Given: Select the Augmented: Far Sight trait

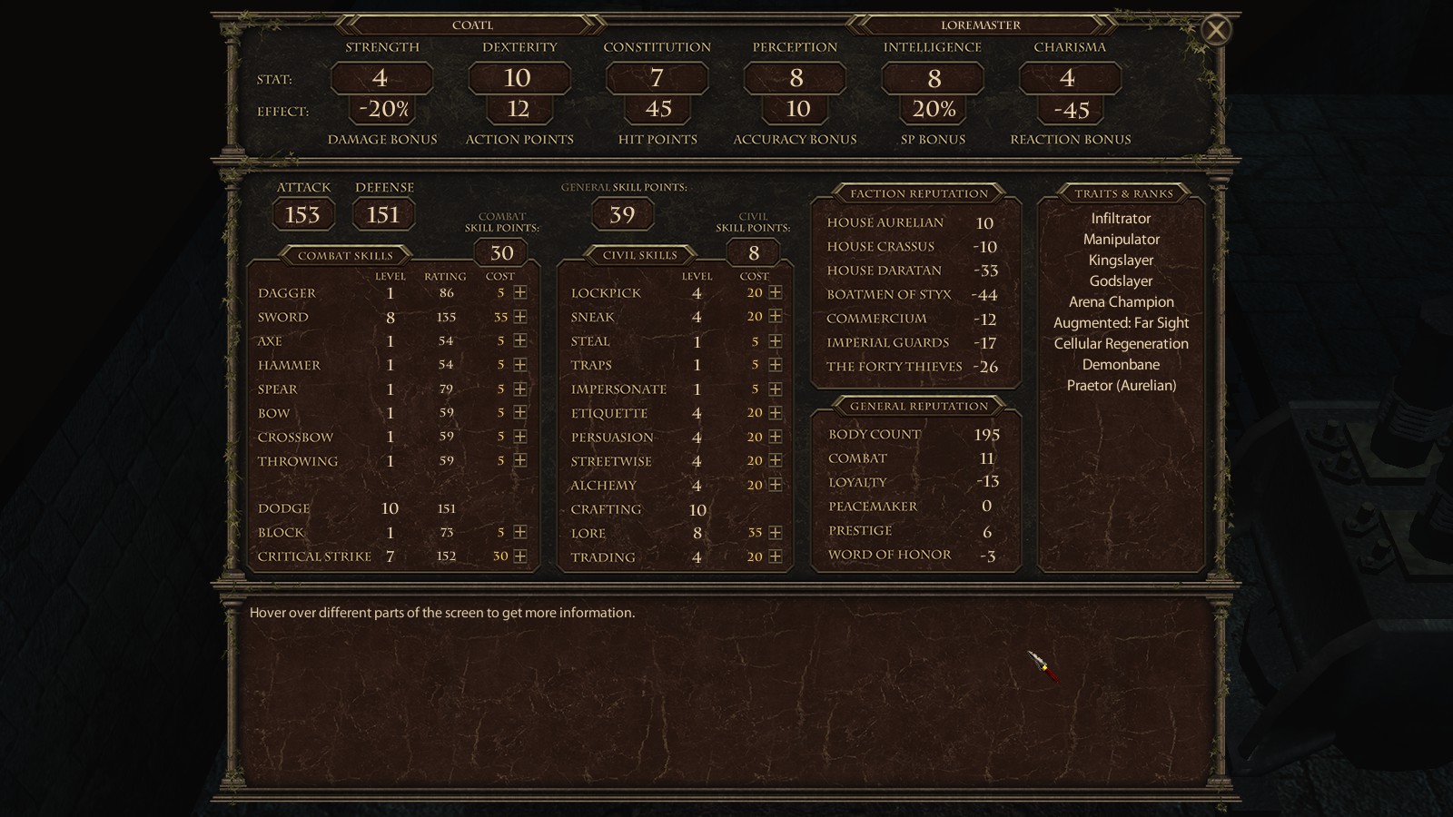Looking at the screenshot, I should [x=1121, y=323].
